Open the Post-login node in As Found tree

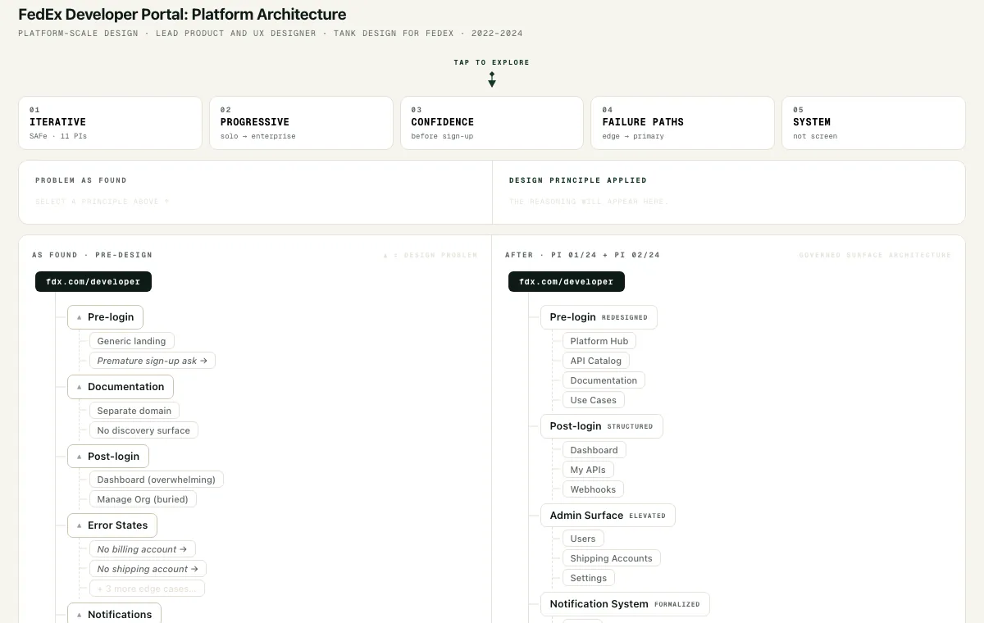point(108,457)
